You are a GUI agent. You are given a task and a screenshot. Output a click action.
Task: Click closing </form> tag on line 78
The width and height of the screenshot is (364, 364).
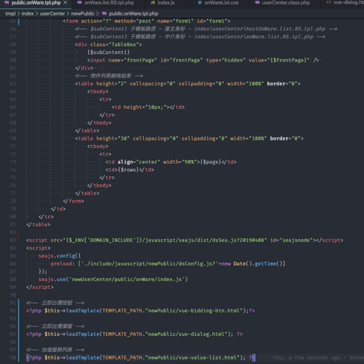coord(73,201)
